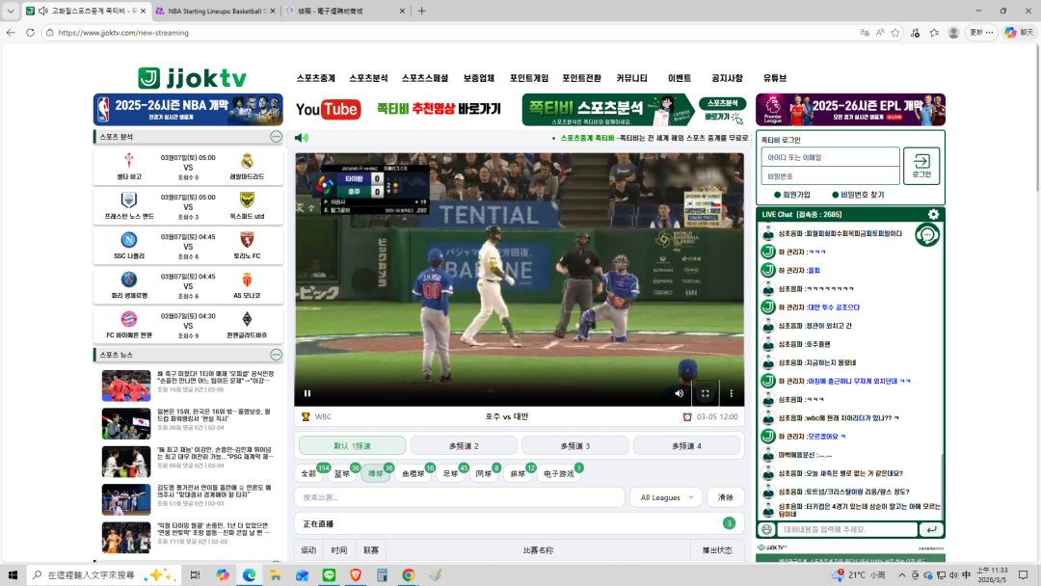The width and height of the screenshot is (1041, 586).
Task: Pause the video with the pause button
Action: (307, 393)
